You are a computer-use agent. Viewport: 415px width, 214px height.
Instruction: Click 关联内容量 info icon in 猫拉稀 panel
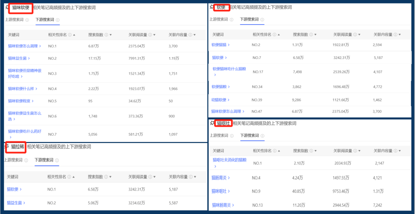[x=191, y=177]
